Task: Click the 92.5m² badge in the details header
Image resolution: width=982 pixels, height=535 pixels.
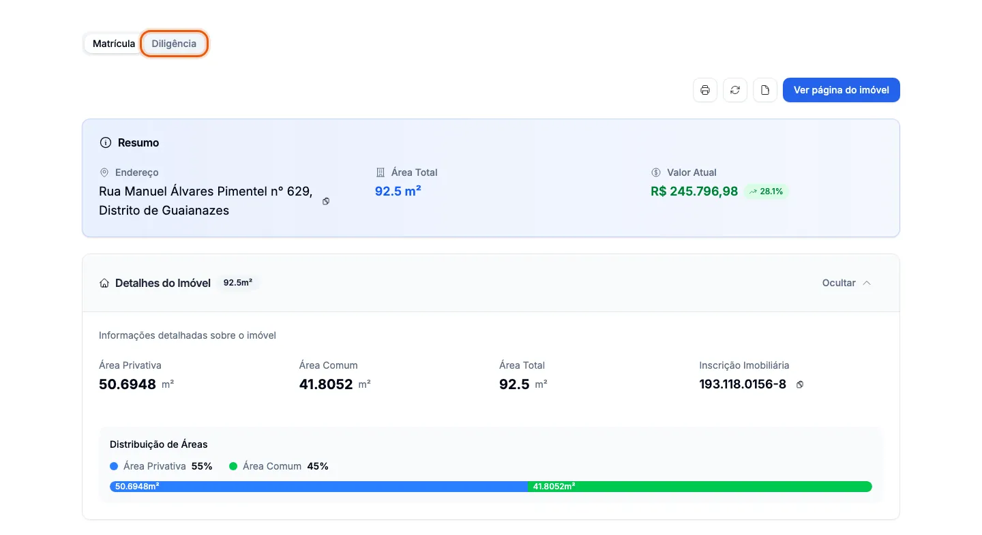Action: (x=238, y=283)
